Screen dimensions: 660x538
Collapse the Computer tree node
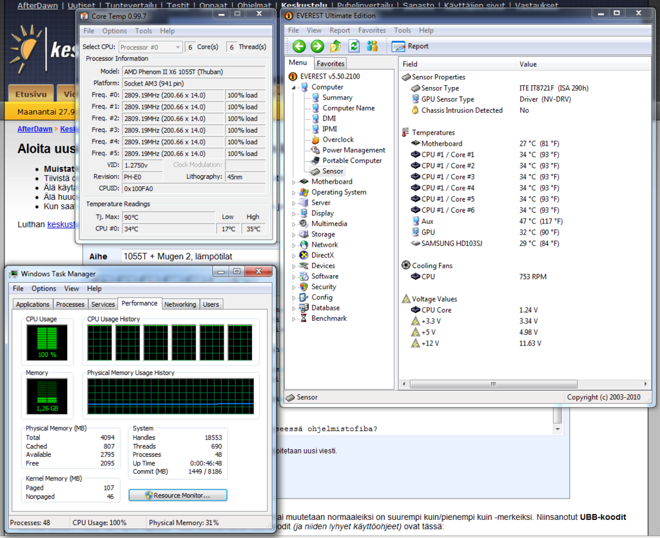tap(294, 87)
